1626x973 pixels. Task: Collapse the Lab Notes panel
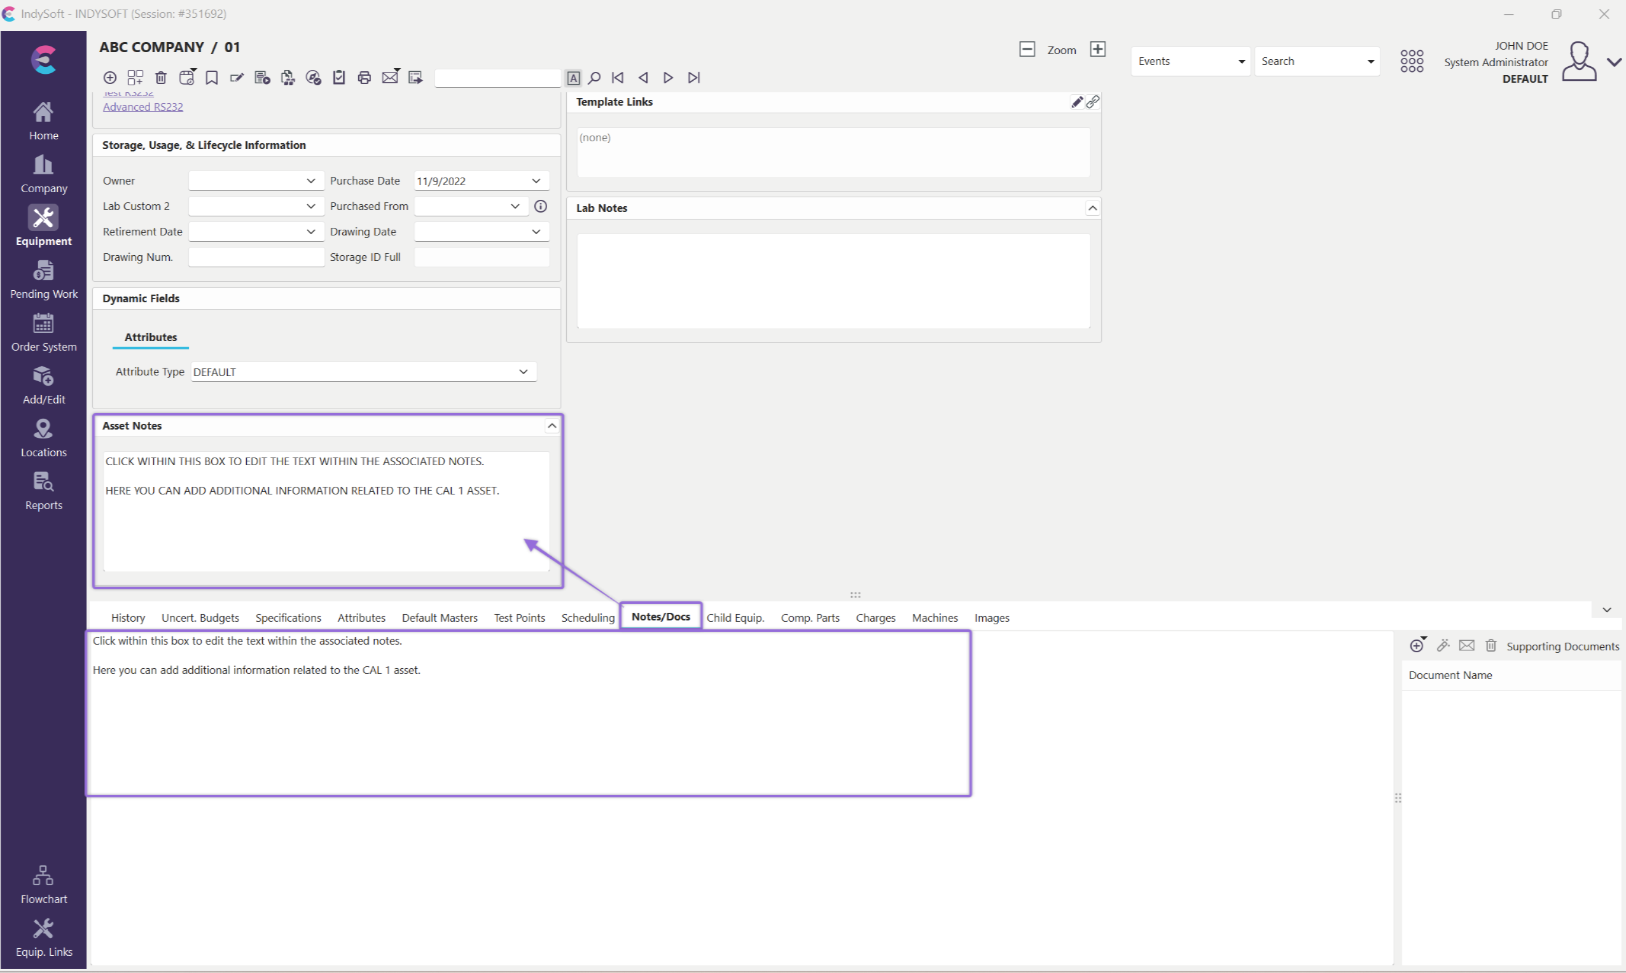click(x=1092, y=208)
